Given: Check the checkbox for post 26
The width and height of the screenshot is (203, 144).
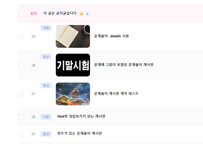Looking at the screenshot, I should (x=21, y=117).
